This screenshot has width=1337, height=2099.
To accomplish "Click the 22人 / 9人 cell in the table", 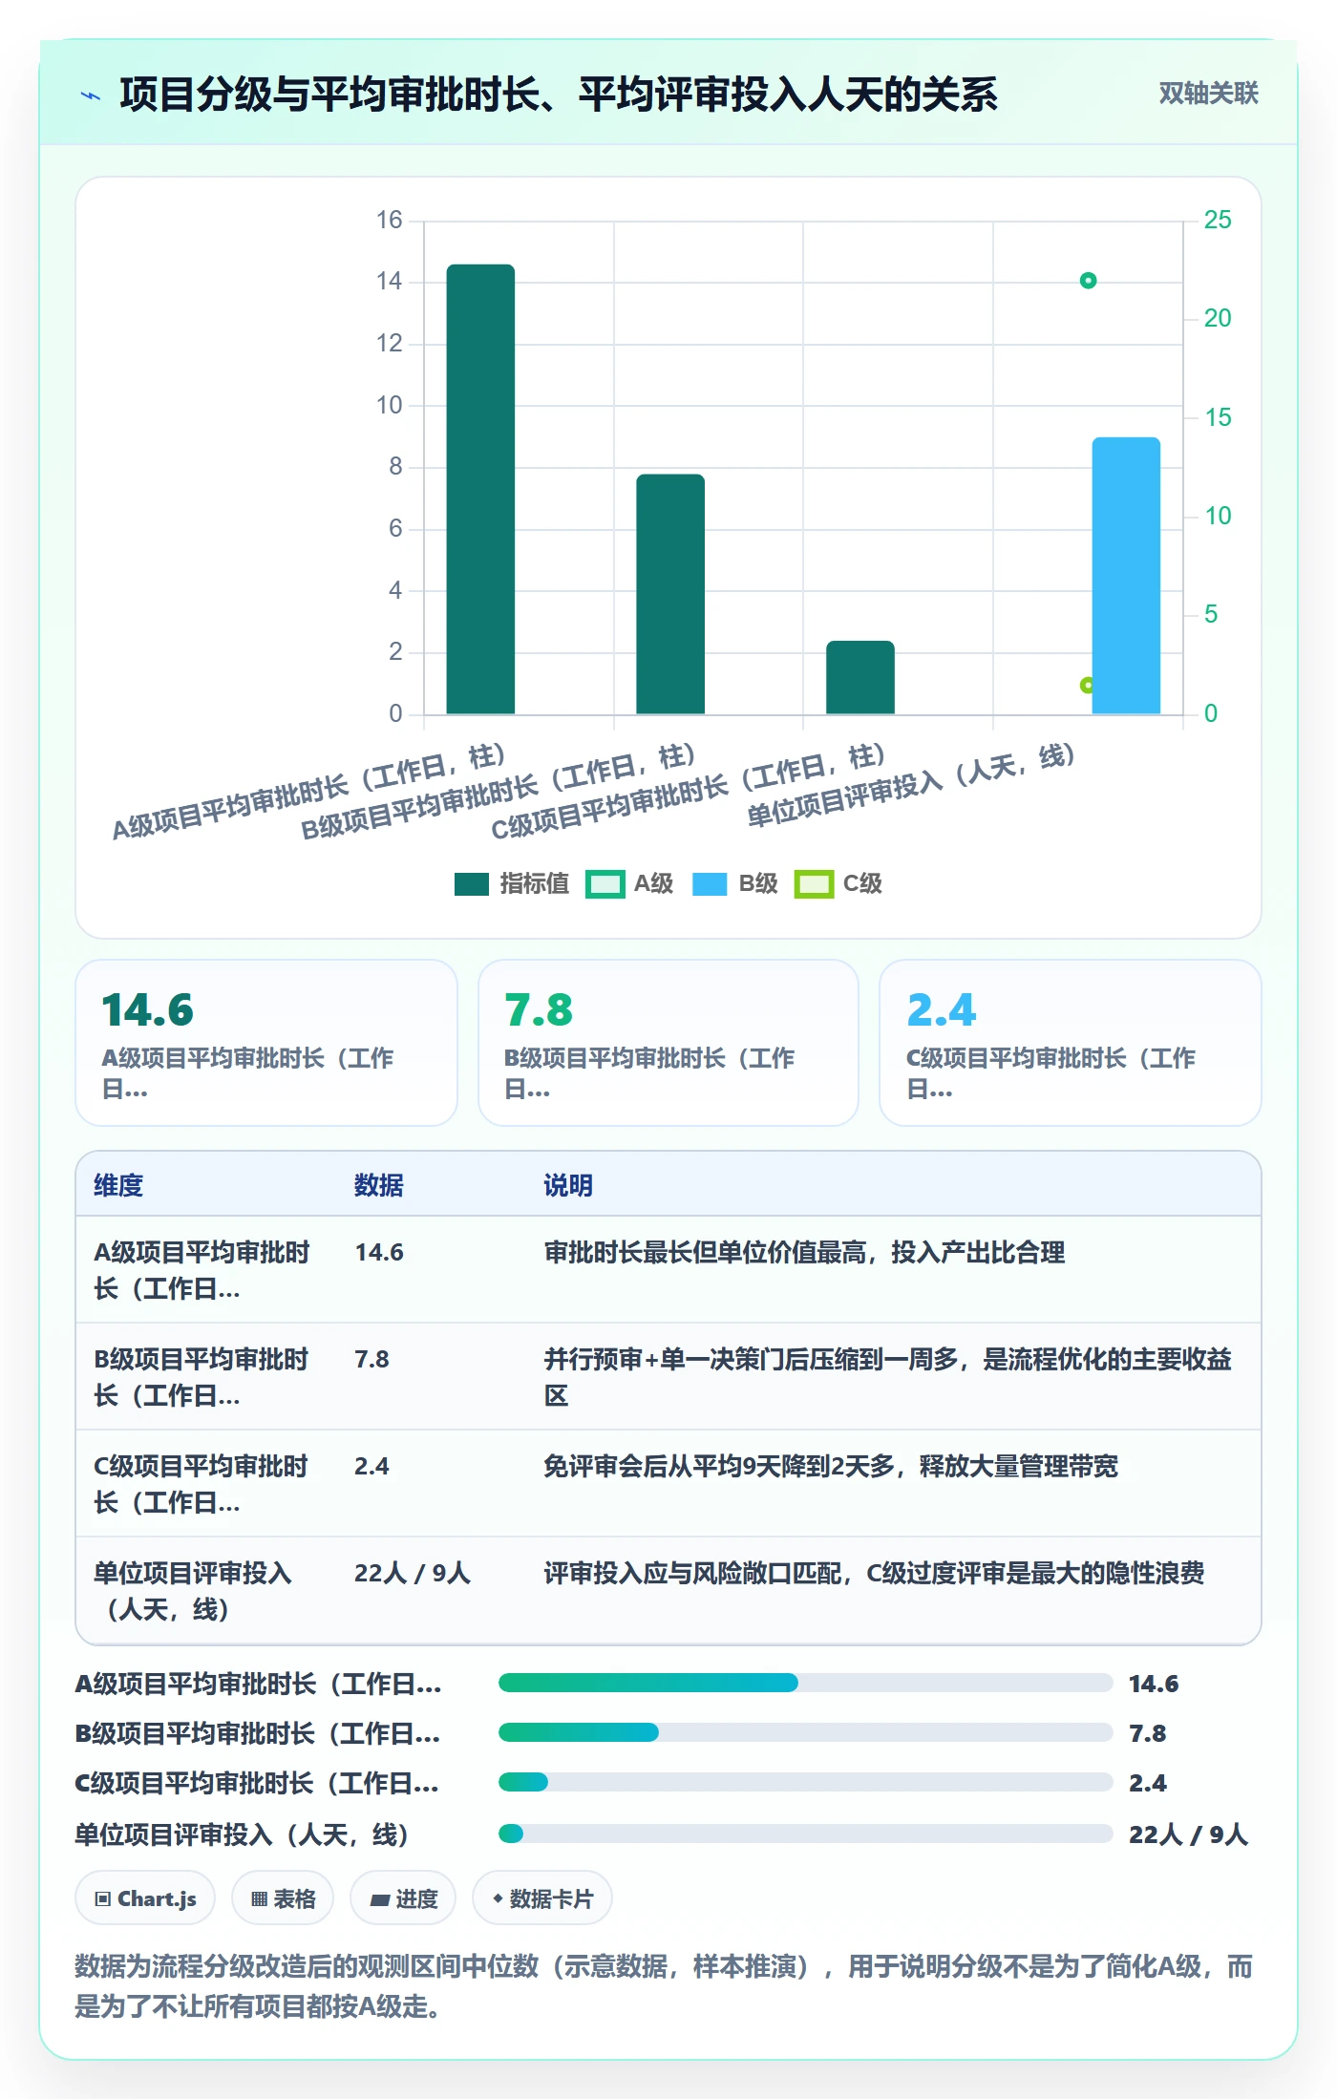I will 413,1573.
